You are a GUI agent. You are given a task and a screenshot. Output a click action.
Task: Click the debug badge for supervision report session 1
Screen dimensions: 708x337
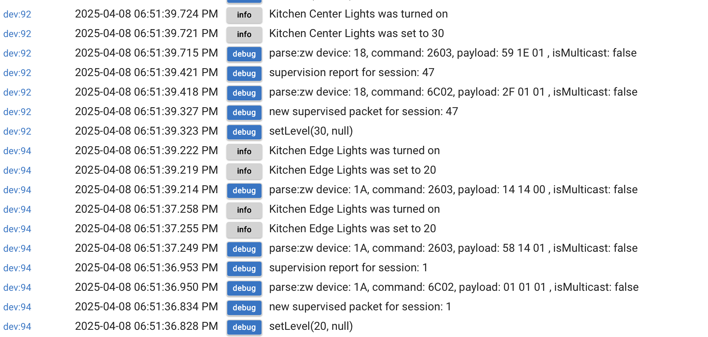244,268
